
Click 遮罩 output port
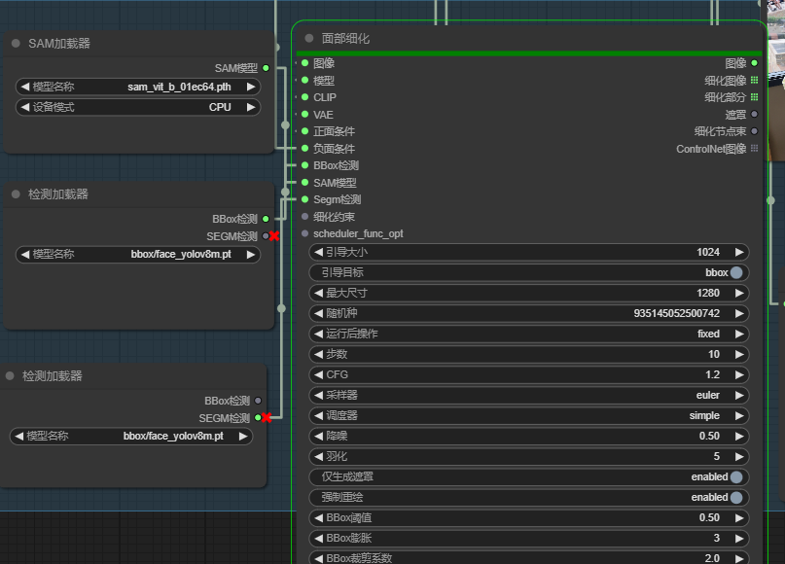[755, 114]
